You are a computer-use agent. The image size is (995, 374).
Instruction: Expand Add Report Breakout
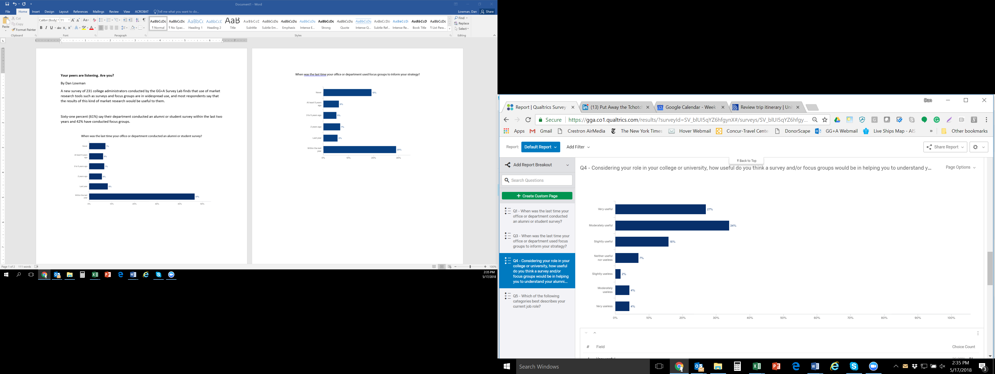pyautogui.click(x=537, y=165)
